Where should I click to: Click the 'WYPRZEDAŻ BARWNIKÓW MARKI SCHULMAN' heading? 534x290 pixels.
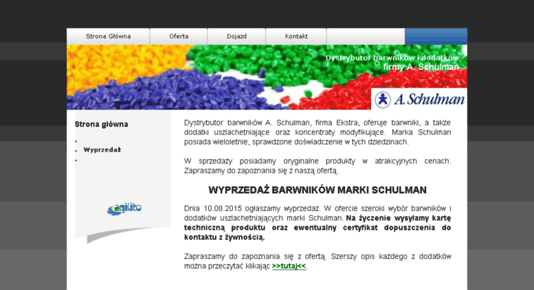click(x=318, y=190)
